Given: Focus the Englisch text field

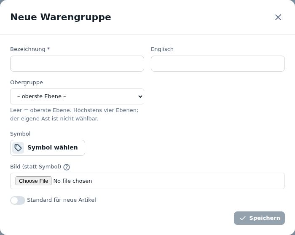Looking at the screenshot, I should pos(218,64).
